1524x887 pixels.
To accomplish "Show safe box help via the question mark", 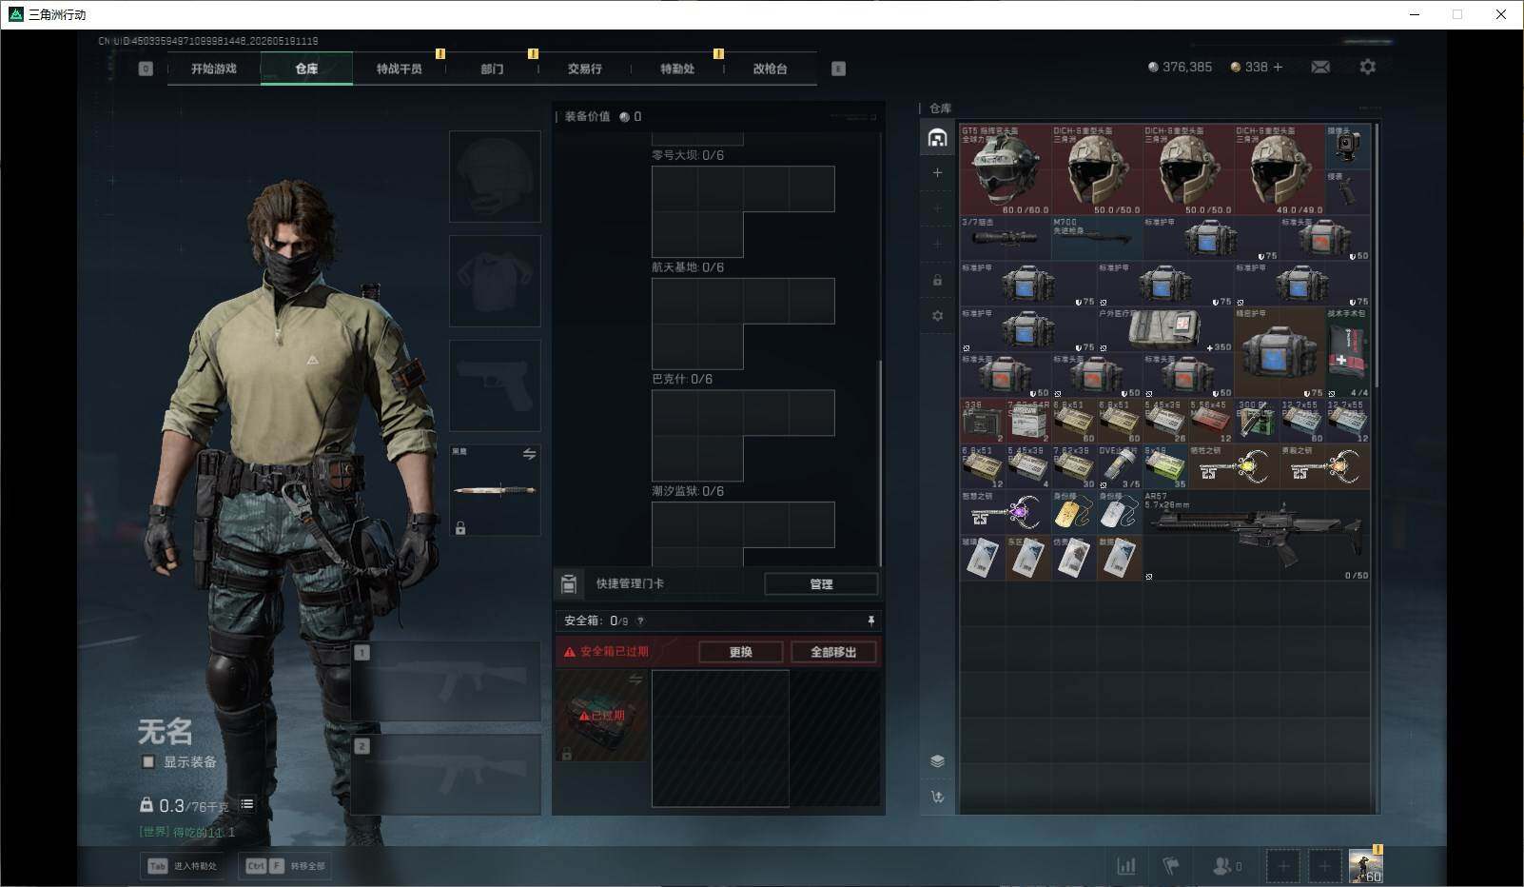I will 640,621.
